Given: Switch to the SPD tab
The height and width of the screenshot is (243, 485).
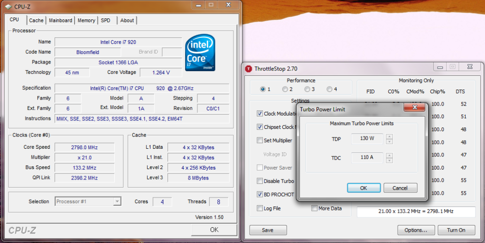Looking at the screenshot, I should tap(105, 20).
